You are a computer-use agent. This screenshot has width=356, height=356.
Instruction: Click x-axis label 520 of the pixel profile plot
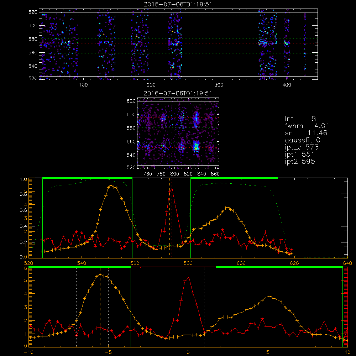(x=28, y=263)
